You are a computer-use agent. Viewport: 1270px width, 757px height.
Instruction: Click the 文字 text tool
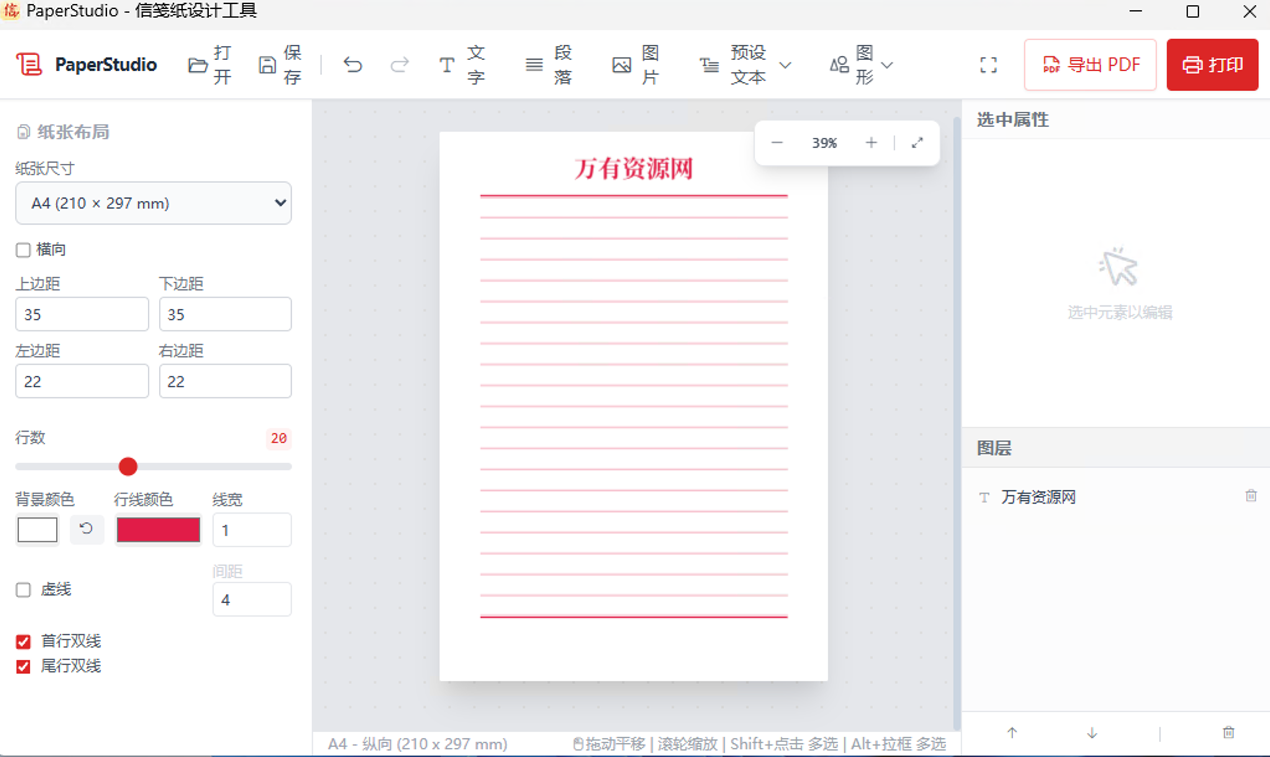(462, 65)
